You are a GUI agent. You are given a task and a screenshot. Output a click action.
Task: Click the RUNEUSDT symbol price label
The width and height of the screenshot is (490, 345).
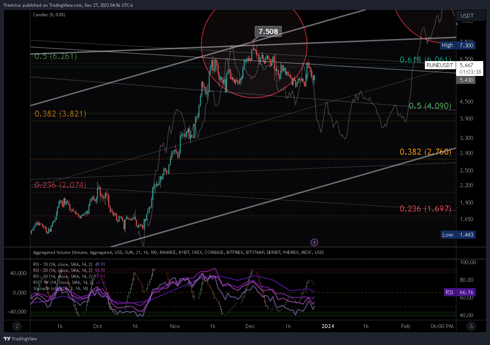(x=439, y=65)
